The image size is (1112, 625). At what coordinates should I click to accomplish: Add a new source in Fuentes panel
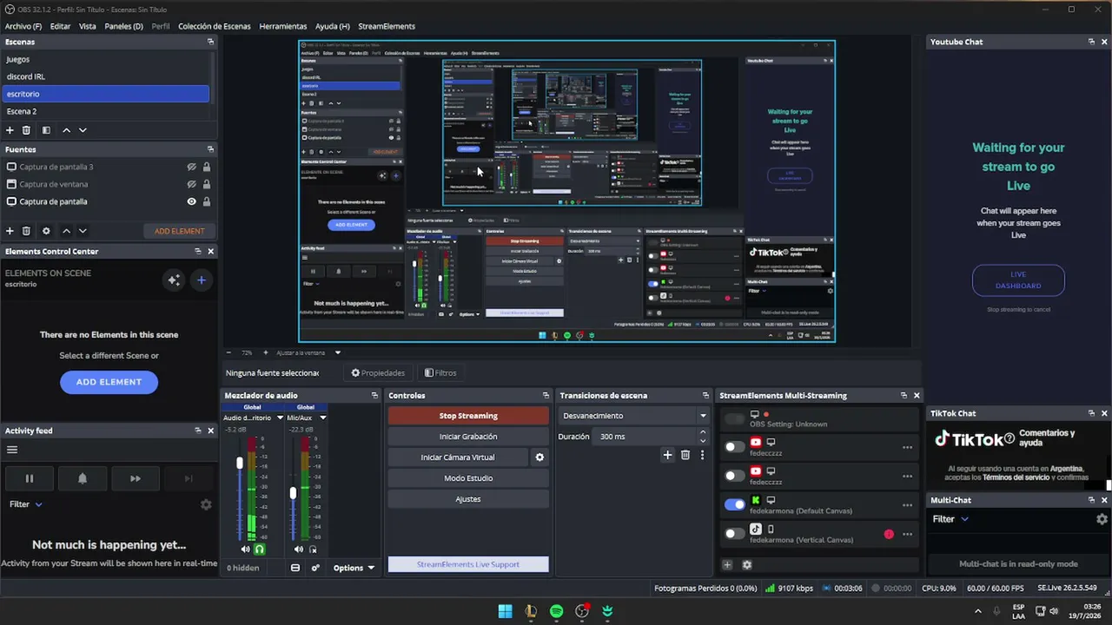(x=10, y=231)
